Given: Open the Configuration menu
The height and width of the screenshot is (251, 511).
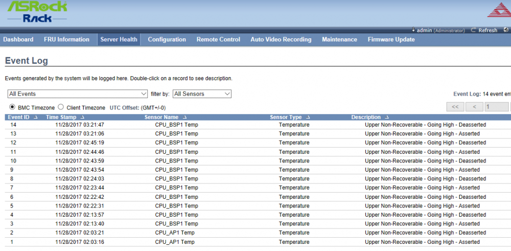Looking at the screenshot, I should (167, 39).
